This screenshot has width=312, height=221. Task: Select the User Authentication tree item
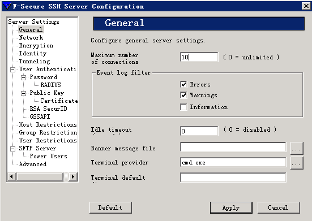click(48, 70)
